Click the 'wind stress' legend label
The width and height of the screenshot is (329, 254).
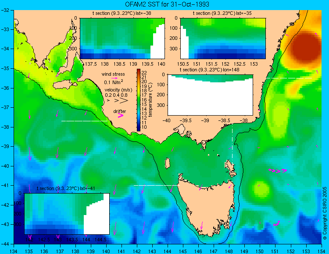click(x=113, y=74)
